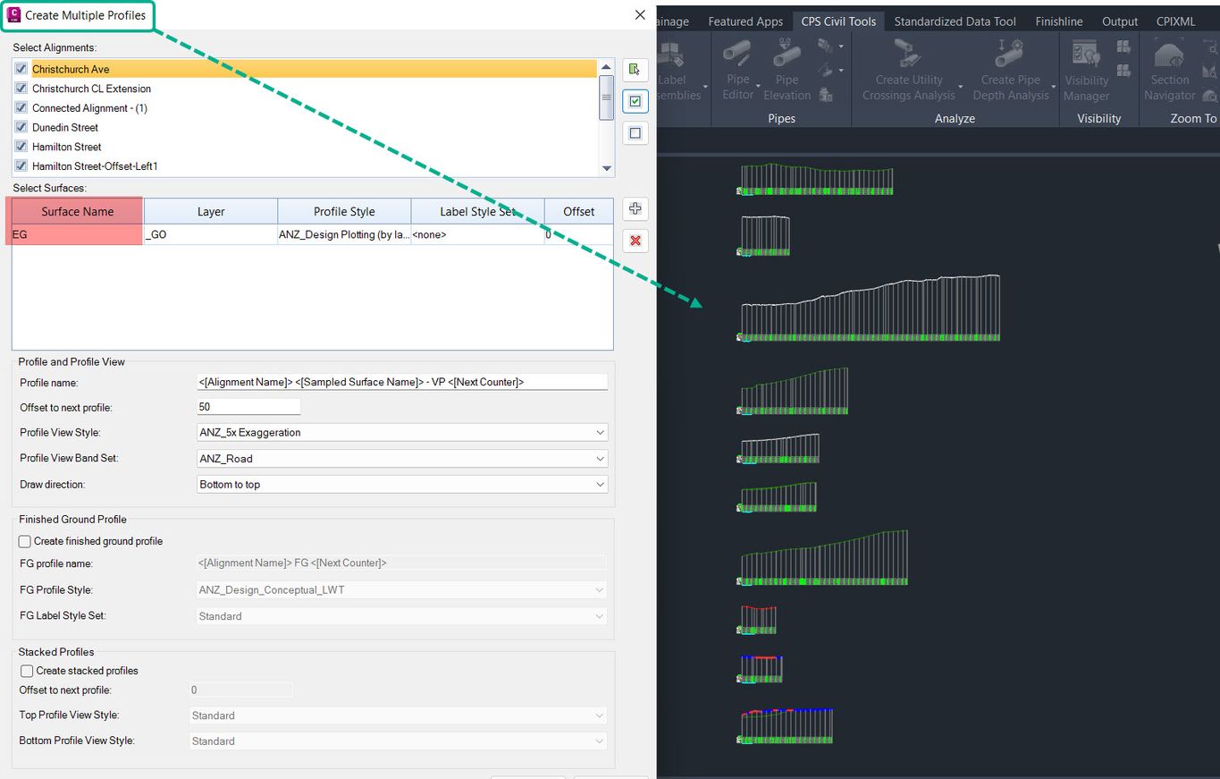Pick alignments from drawing with selection icon
Screen dimensions: 1220x779
coord(635,69)
